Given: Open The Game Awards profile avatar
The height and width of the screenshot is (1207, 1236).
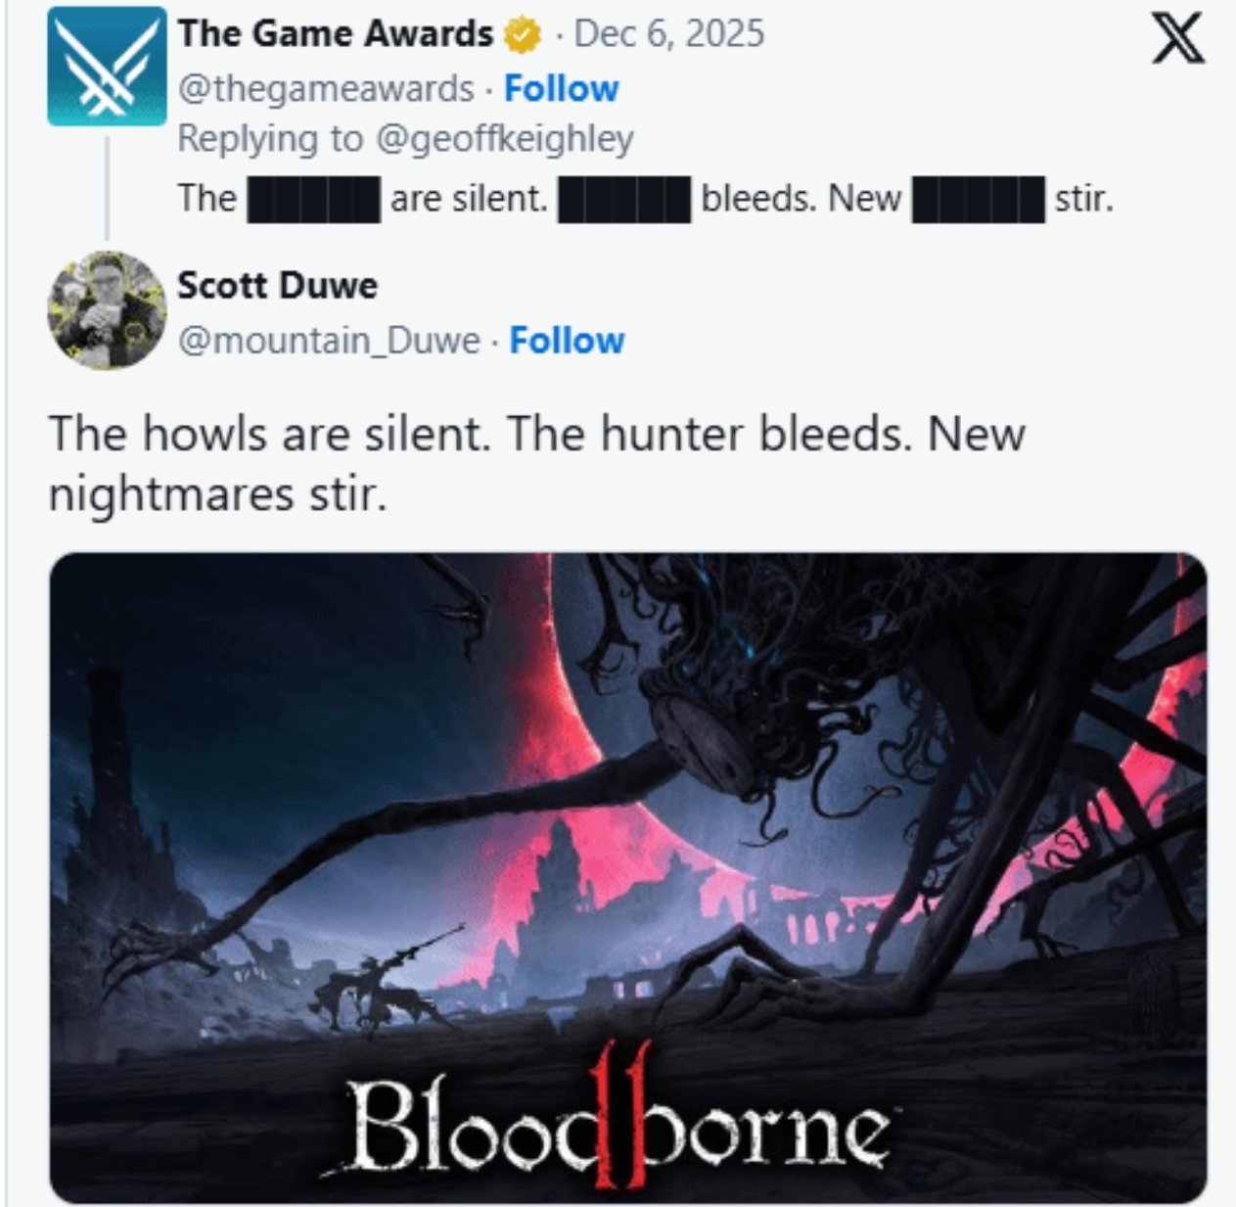Looking at the screenshot, I should point(107,67).
